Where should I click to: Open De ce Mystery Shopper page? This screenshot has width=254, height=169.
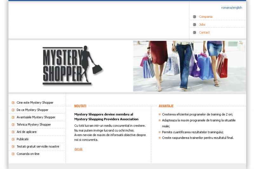pos(32,110)
